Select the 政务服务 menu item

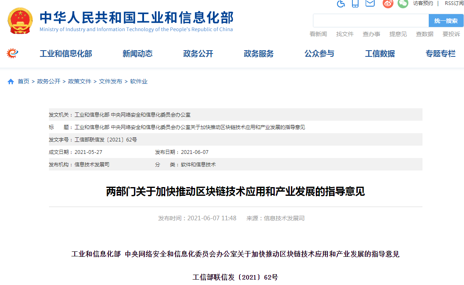tap(259, 54)
